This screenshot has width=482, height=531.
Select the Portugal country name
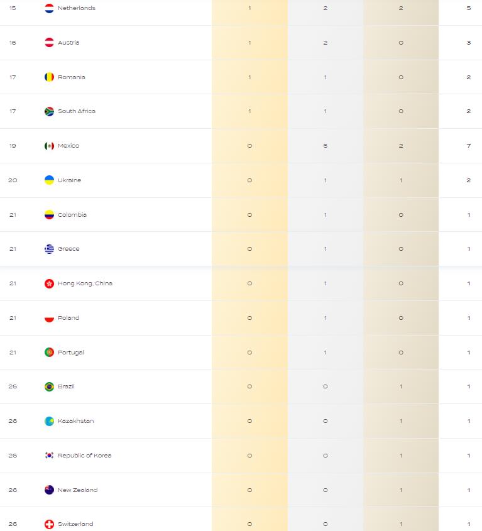point(71,352)
